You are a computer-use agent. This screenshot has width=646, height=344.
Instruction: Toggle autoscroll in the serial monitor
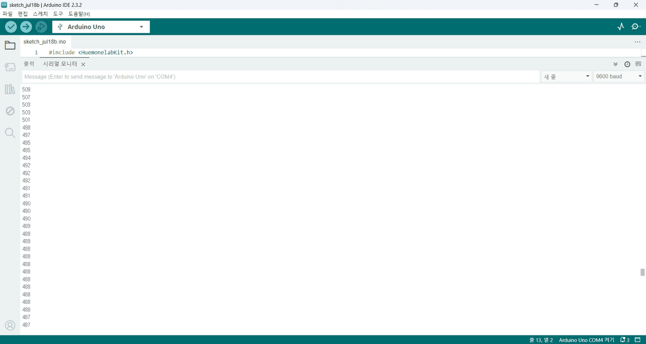pyautogui.click(x=616, y=64)
